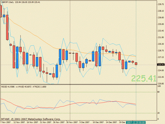Select the 5 Dec 2007 date label
Screen dimensions: 165x124
84,122
